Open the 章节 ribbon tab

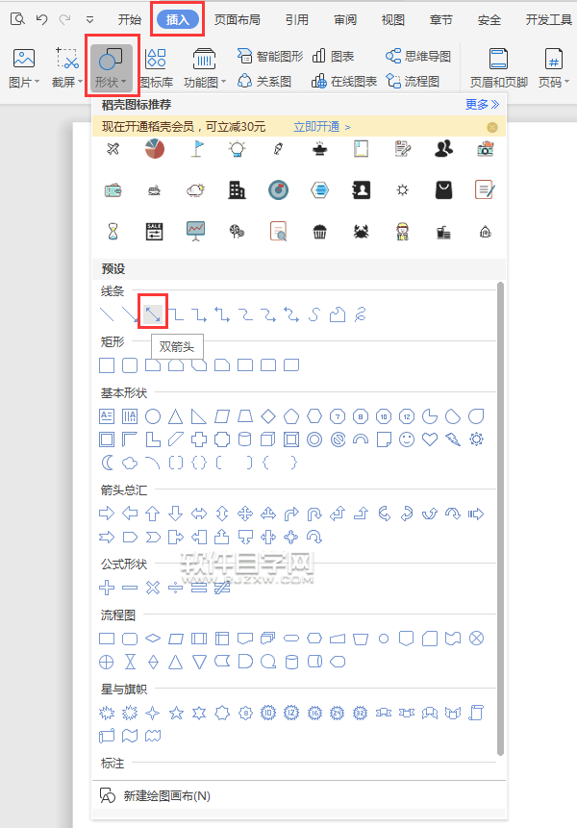pyautogui.click(x=440, y=20)
